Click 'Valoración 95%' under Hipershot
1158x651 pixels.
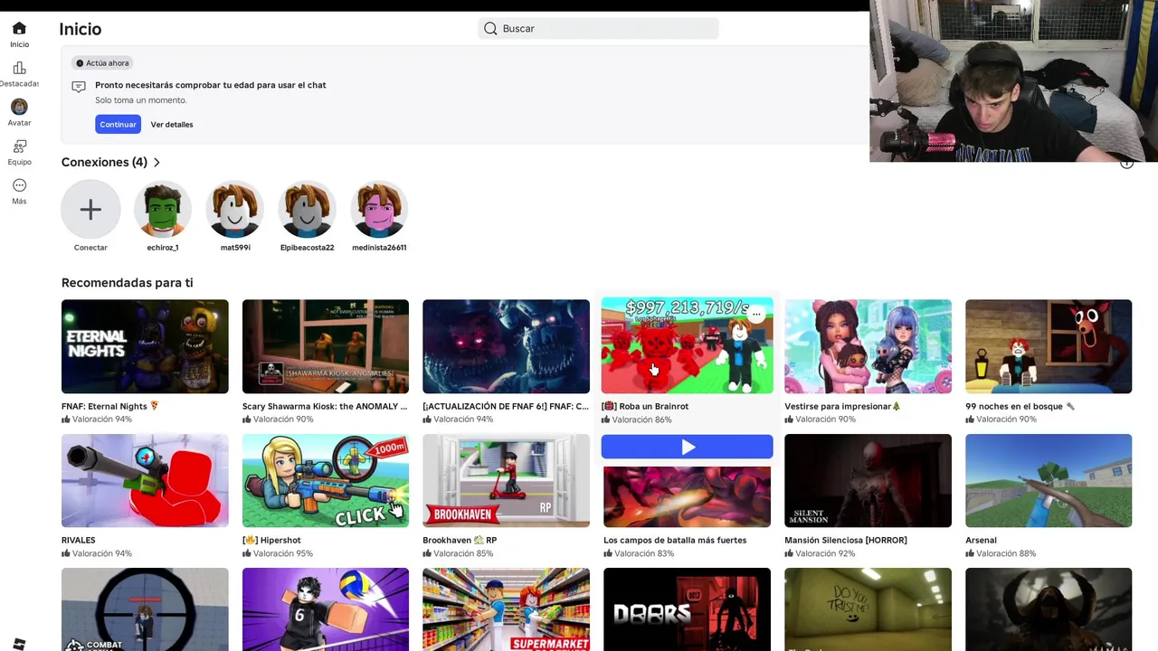(x=282, y=554)
